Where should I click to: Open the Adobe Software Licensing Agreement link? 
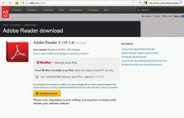point(51,88)
